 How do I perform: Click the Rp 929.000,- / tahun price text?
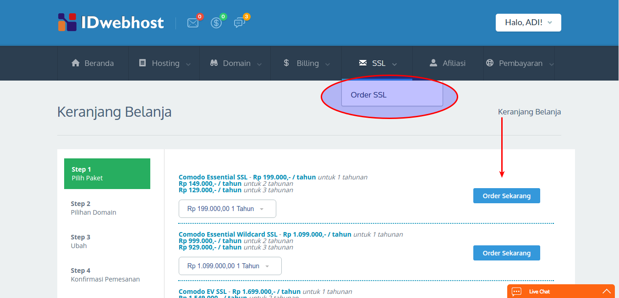click(210, 247)
